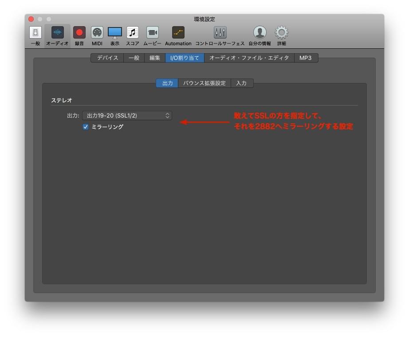The image size is (409, 337).
Task: Switch to the デバイス tab
Action: [x=107, y=58]
